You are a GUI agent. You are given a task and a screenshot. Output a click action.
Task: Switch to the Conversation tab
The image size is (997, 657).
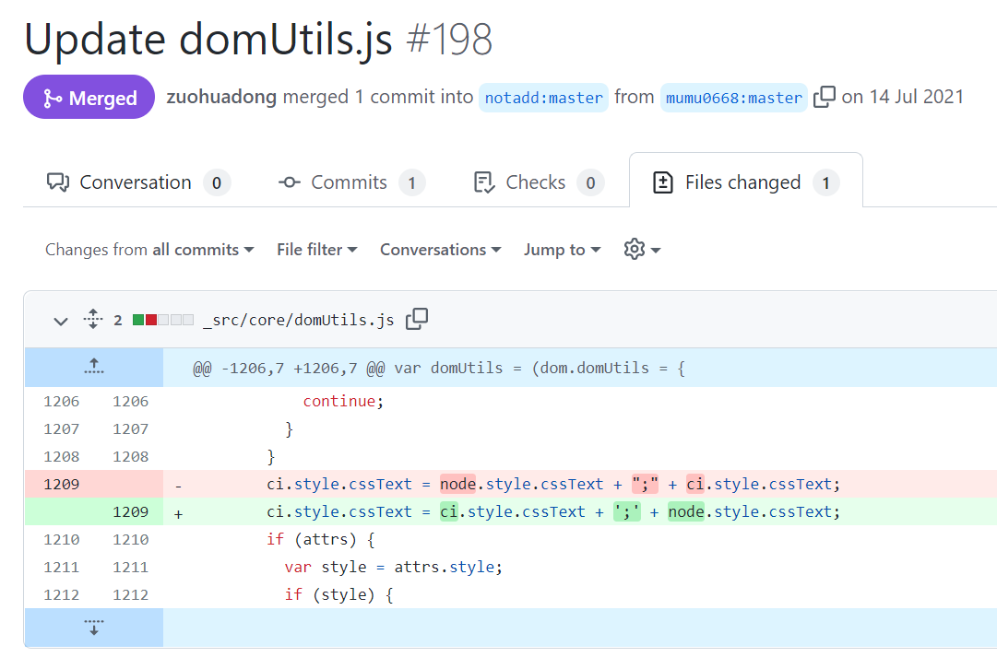tap(138, 183)
